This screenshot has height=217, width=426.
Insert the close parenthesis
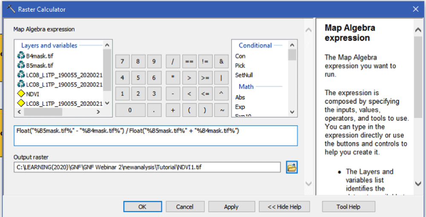point(205,110)
